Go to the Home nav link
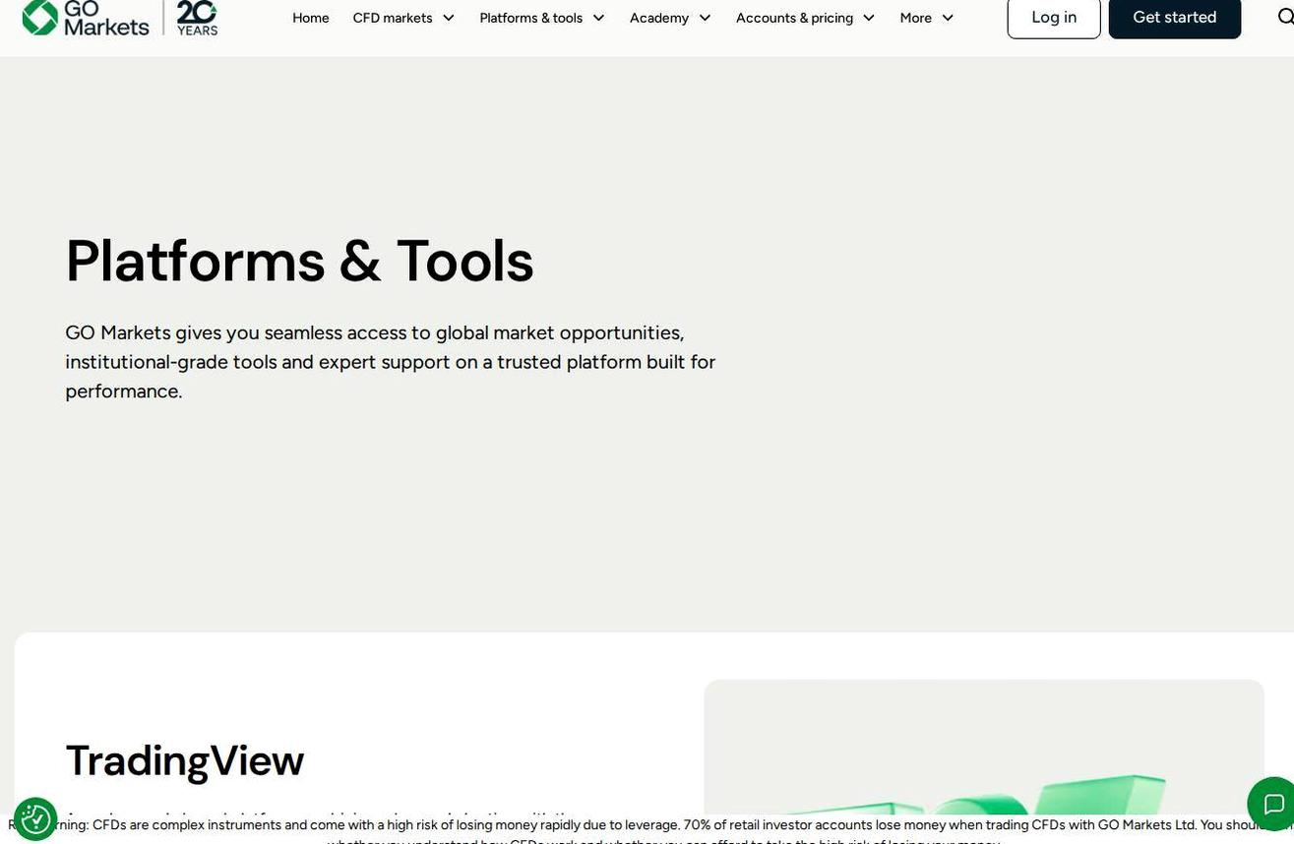The width and height of the screenshot is (1294, 844). pyautogui.click(x=311, y=18)
